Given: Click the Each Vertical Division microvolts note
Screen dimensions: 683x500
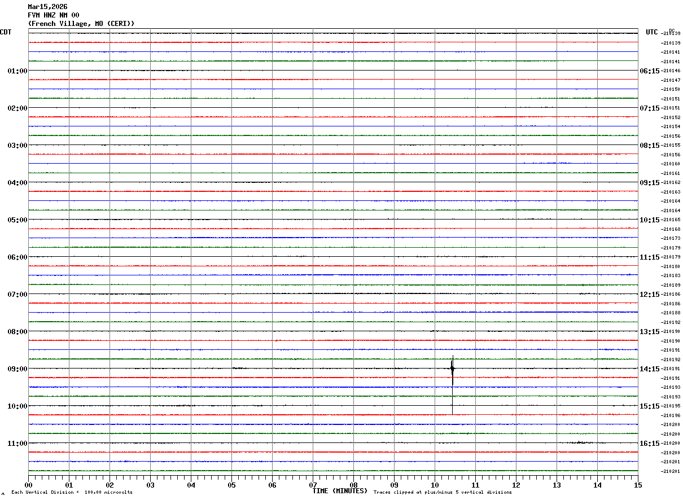Looking at the screenshot, I should (x=72, y=493).
